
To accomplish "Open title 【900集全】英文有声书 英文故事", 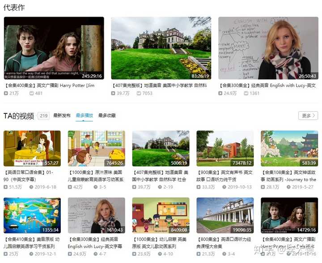I will [225, 176].
